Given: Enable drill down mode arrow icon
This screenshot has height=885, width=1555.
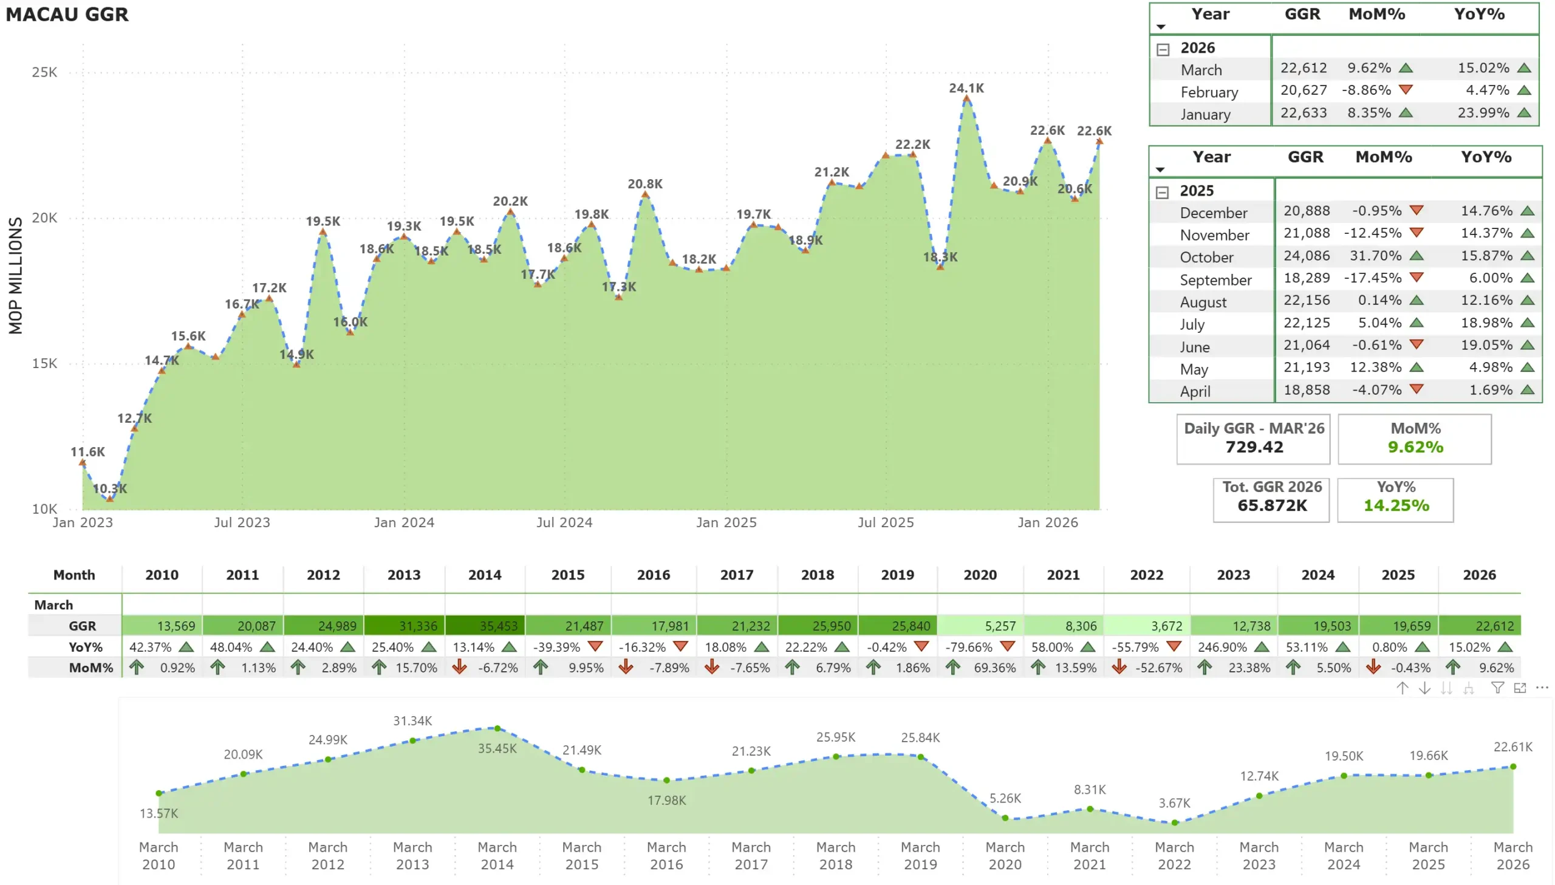Looking at the screenshot, I should (1424, 688).
